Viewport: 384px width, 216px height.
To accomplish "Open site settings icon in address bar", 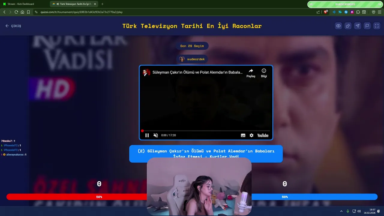I will coord(36,12).
